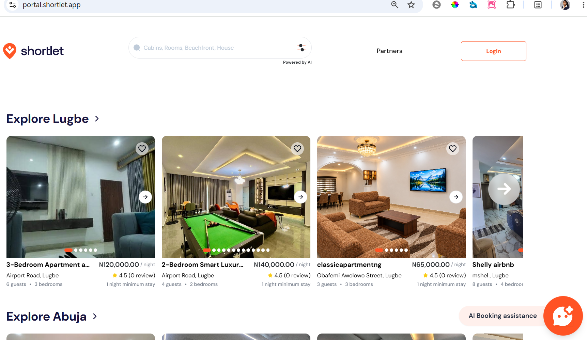Select image dots on classicapartmentng photo
The height and width of the screenshot is (340, 587).
point(391,250)
